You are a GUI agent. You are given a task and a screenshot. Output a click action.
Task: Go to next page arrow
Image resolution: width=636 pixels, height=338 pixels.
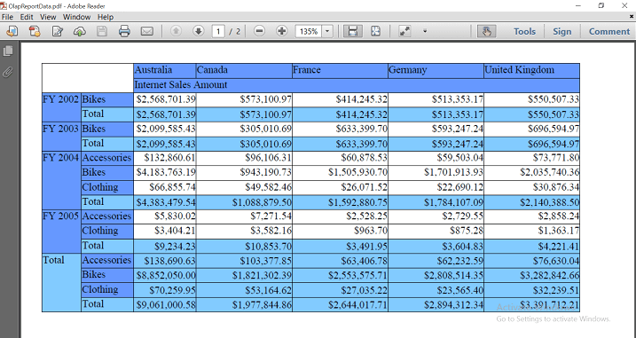point(198,31)
